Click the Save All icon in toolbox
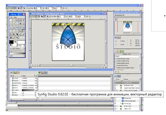Screen dimensions: 166x115 (x=24, y=20)
